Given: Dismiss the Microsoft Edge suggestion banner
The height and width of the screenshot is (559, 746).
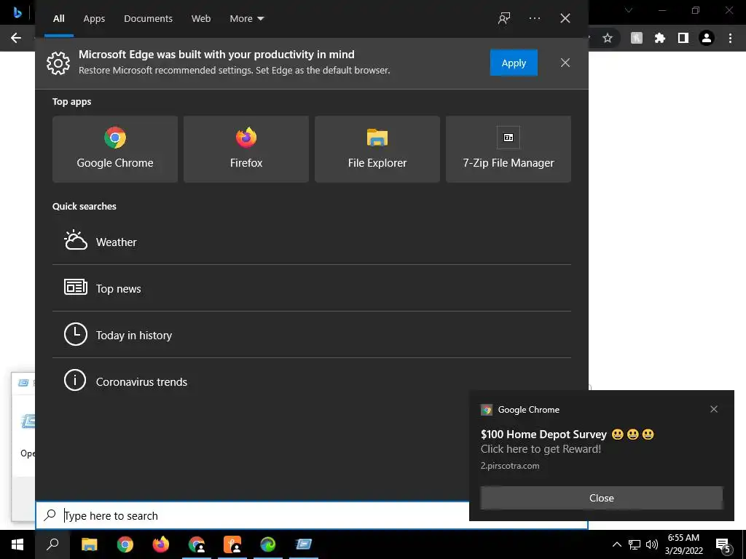Looking at the screenshot, I should click(565, 63).
